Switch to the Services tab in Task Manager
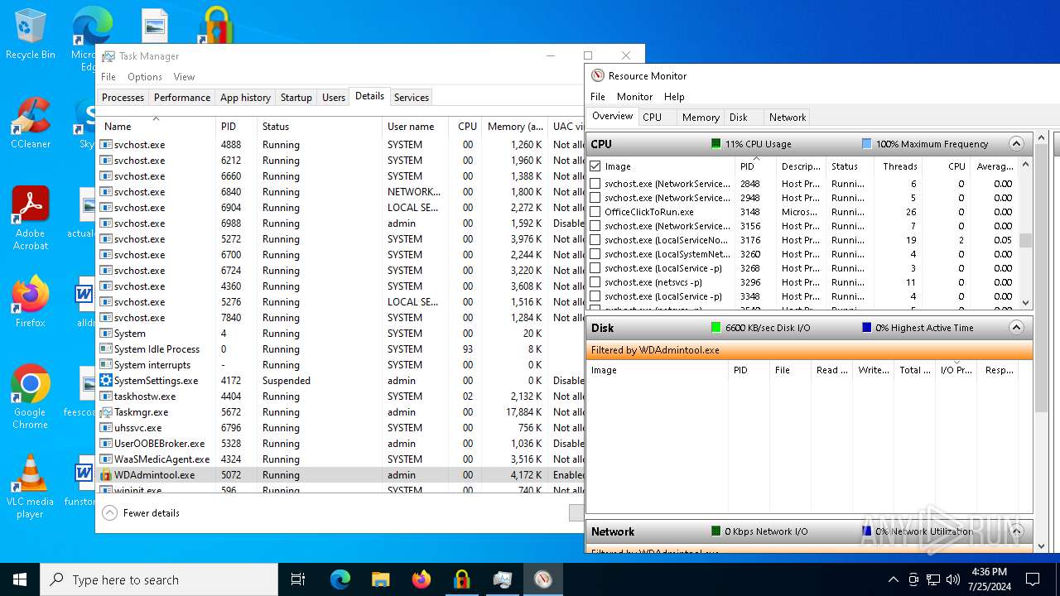The image size is (1060, 596). tap(412, 98)
